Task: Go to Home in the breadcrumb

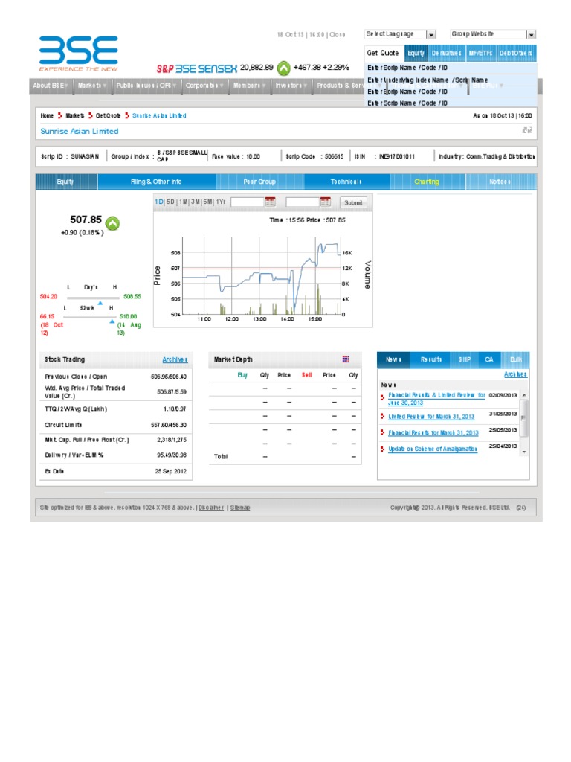Action: click(47, 115)
